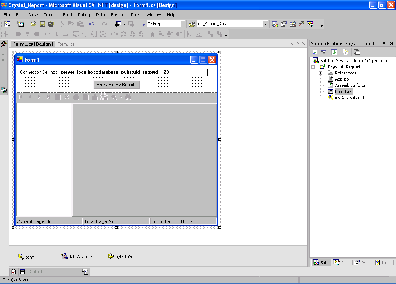Viewport: 396px width, 284px height.
Task: Click the Total Page No. status panel
Action: click(x=116, y=221)
